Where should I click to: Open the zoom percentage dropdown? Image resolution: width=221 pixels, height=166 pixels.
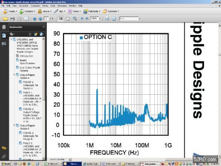pos(100,19)
